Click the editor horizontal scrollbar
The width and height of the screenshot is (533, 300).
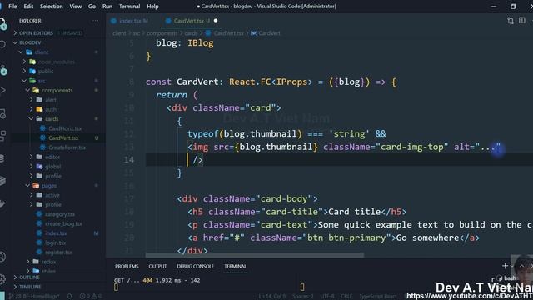tap(255, 255)
